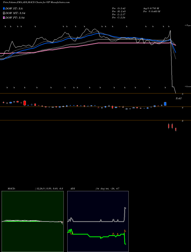Click the ADX panel title
Image resolution: width=191 pixels, height=252 pixels.
click(73, 189)
